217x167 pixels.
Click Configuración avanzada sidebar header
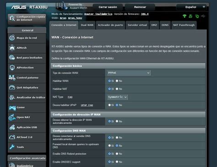(27, 158)
